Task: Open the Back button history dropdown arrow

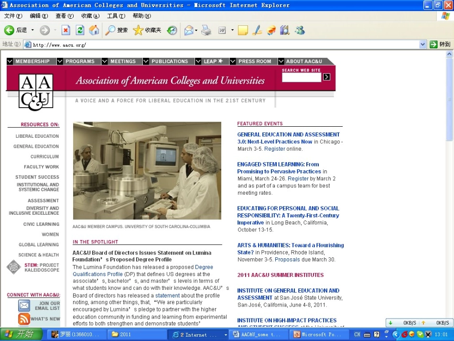Action: tap(32, 30)
